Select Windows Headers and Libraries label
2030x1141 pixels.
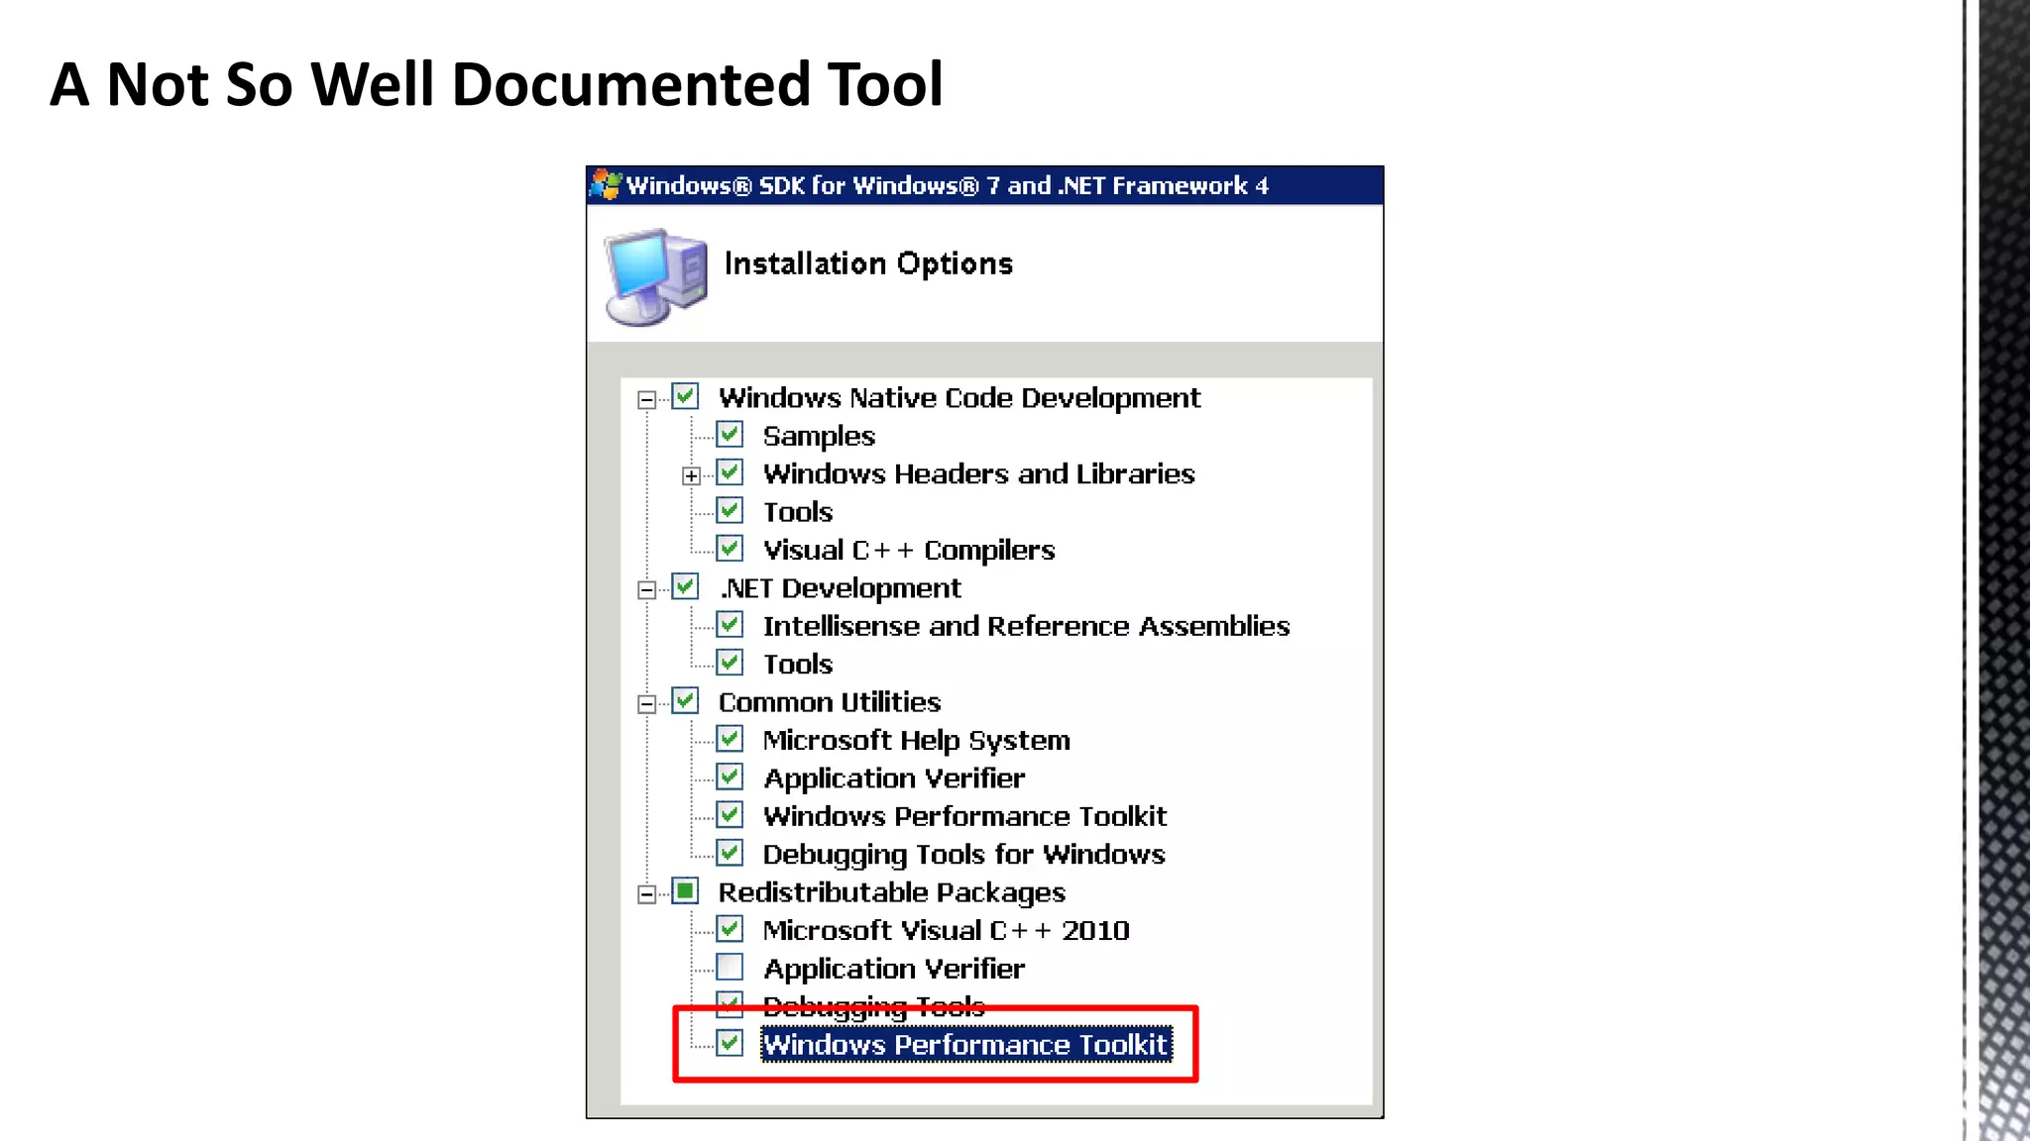(x=979, y=474)
